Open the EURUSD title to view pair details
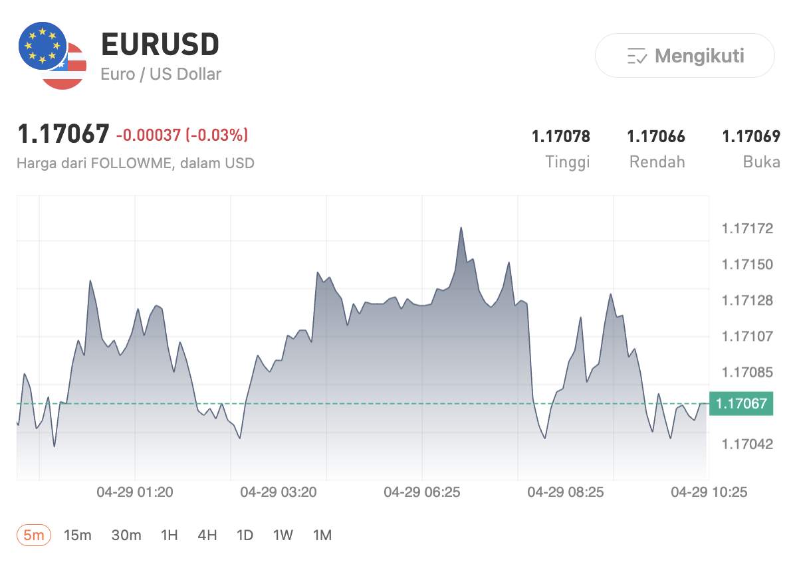 pyautogui.click(x=159, y=45)
